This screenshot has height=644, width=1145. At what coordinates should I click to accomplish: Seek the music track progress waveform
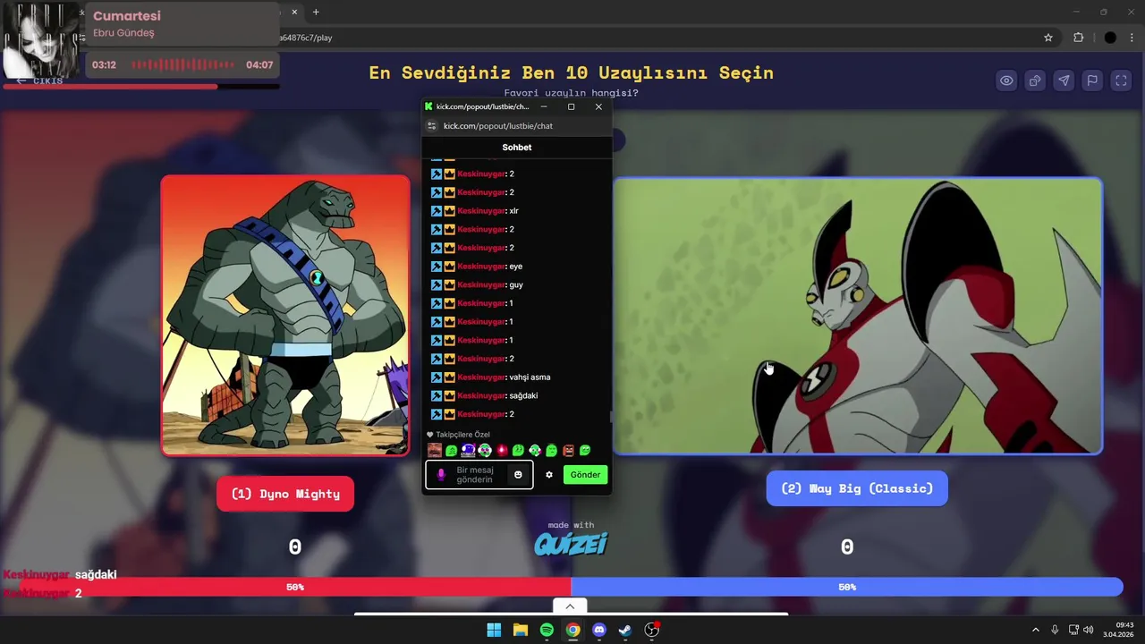click(x=183, y=64)
